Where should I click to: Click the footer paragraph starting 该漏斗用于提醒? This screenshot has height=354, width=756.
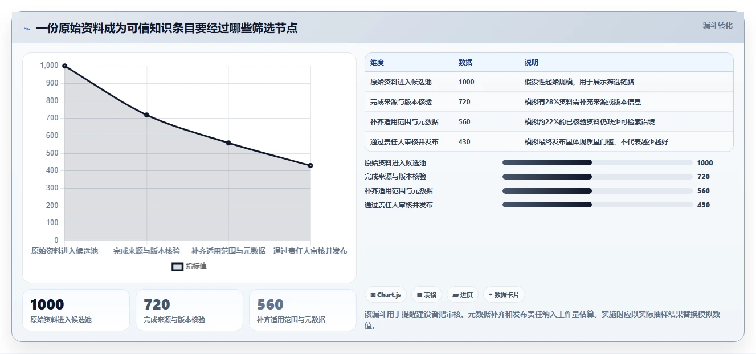[x=542, y=320]
